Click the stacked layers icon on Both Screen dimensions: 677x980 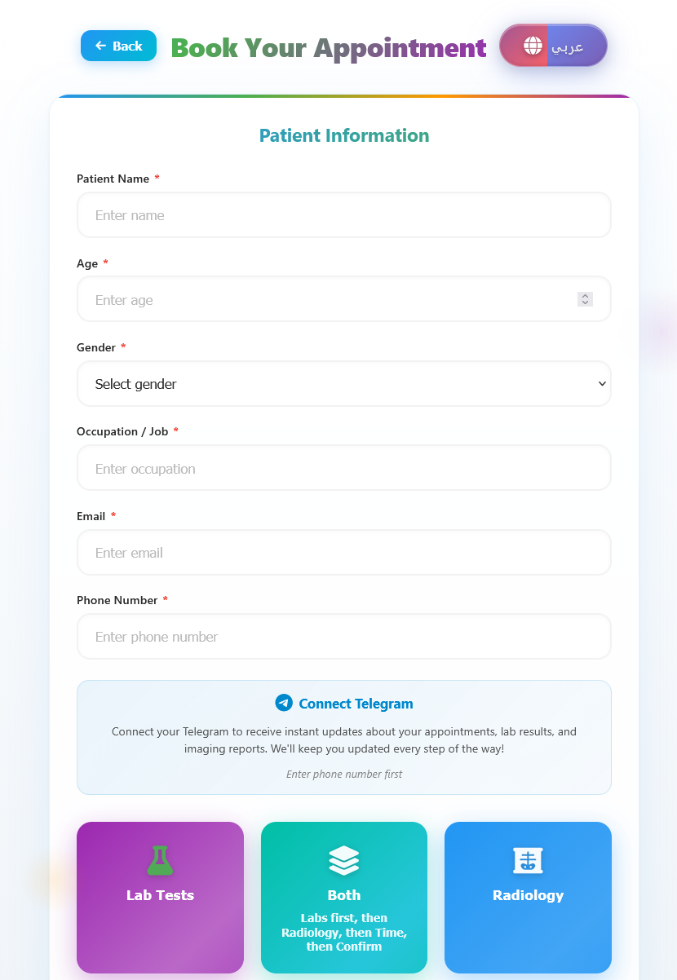coord(344,861)
